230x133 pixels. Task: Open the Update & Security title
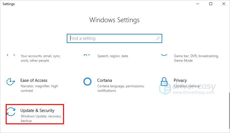[37, 110]
